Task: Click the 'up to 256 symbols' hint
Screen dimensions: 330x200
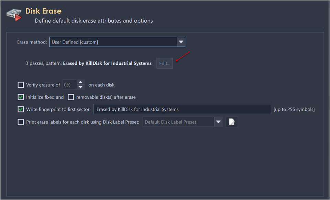Action: 294,110
